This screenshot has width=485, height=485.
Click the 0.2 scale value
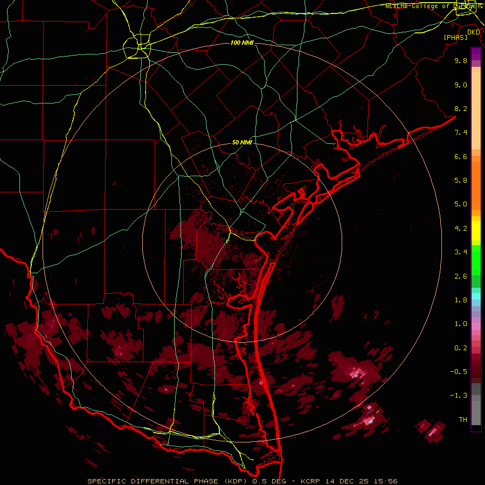461,348
